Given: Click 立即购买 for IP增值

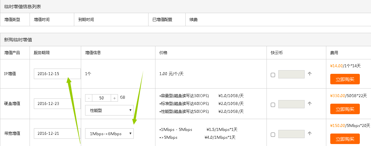Looking at the screenshot, I should tap(345, 79).
